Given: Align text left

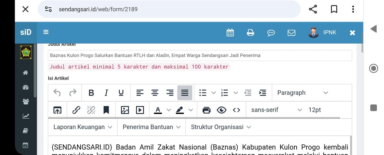Looking at the screenshot, I should point(140,93).
